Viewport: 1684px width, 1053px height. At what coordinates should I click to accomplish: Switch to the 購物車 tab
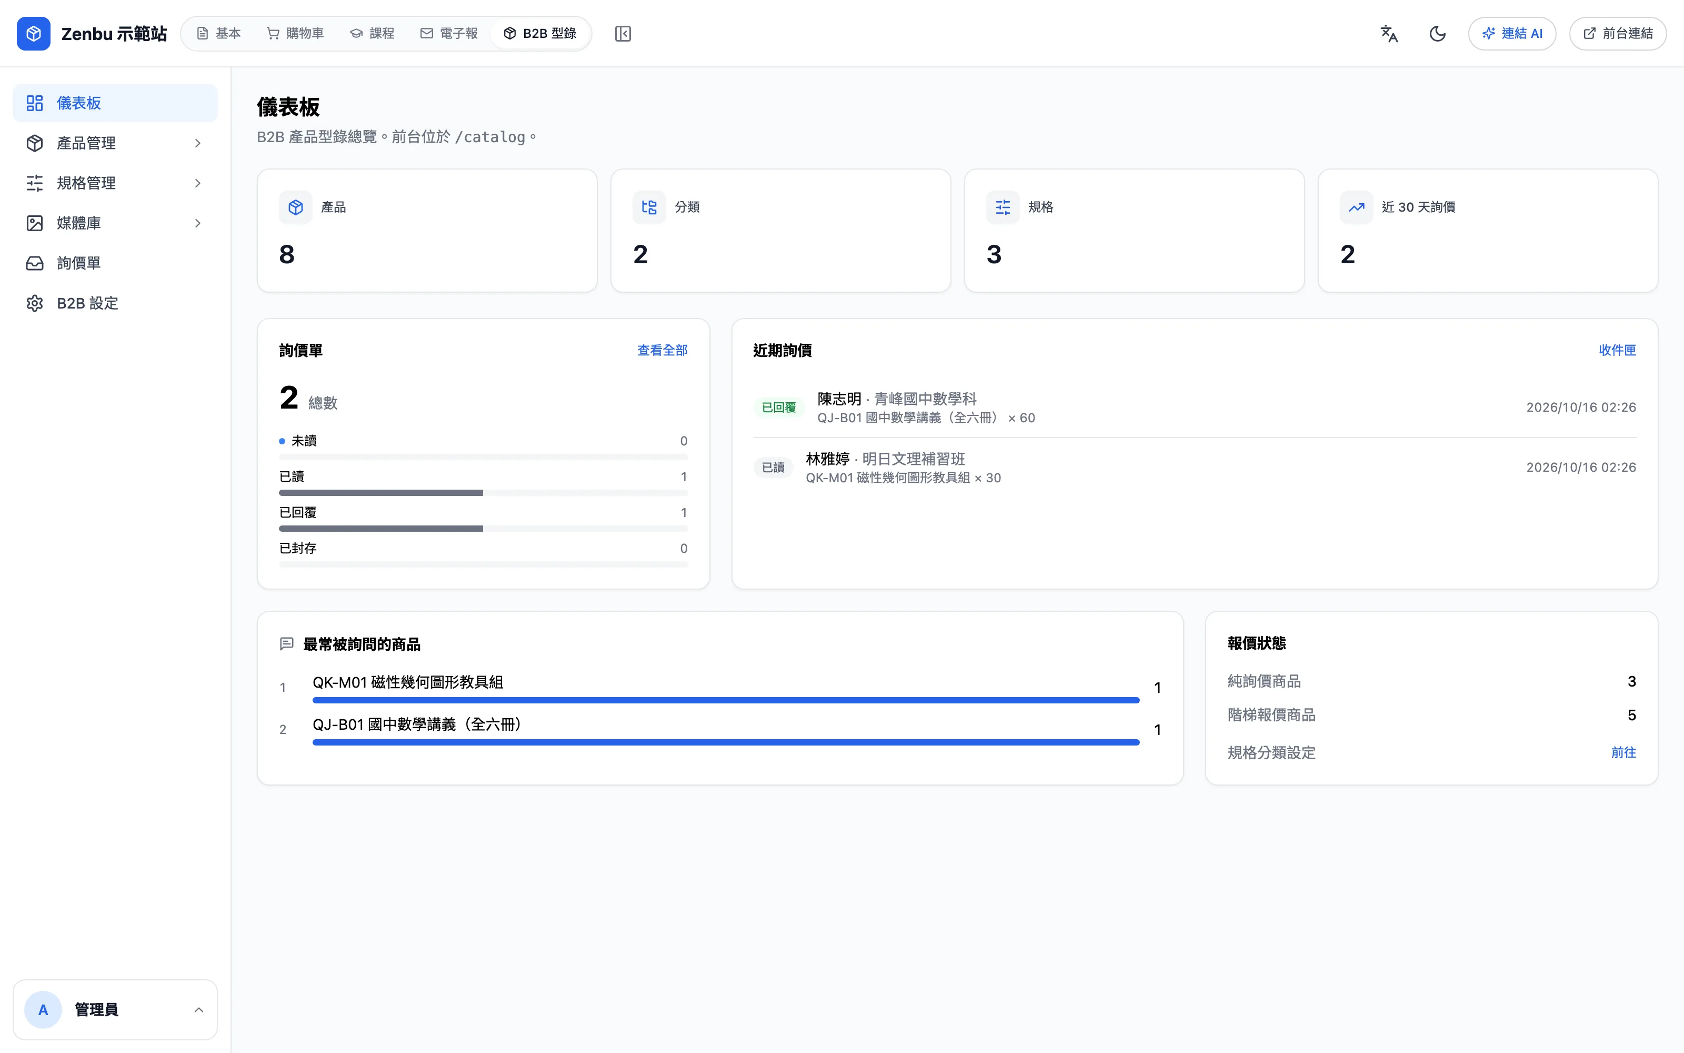(x=296, y=33)
